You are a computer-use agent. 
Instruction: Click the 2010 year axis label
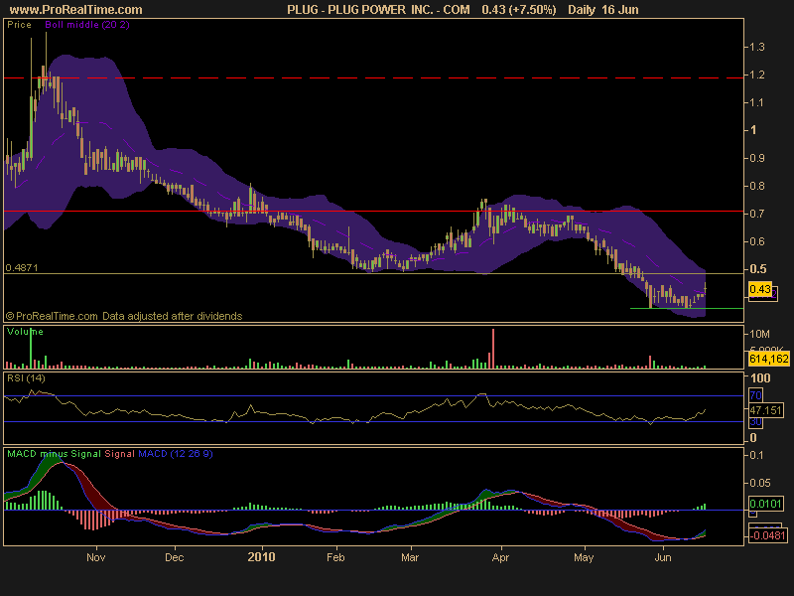pyautogui.click(x=261, y=557)
